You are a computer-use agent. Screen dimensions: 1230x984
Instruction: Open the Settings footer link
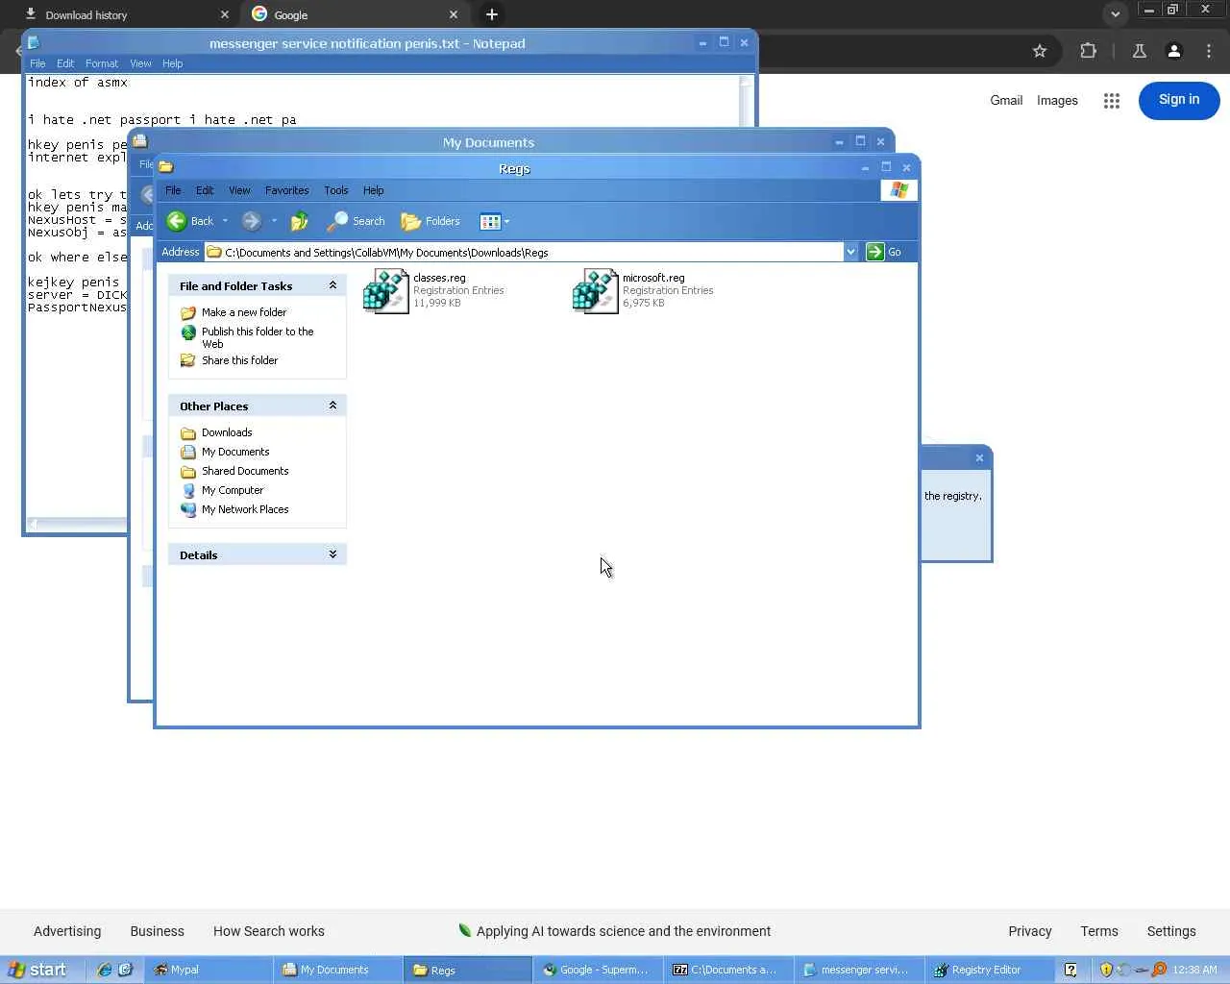click(x=1171, y=931)
